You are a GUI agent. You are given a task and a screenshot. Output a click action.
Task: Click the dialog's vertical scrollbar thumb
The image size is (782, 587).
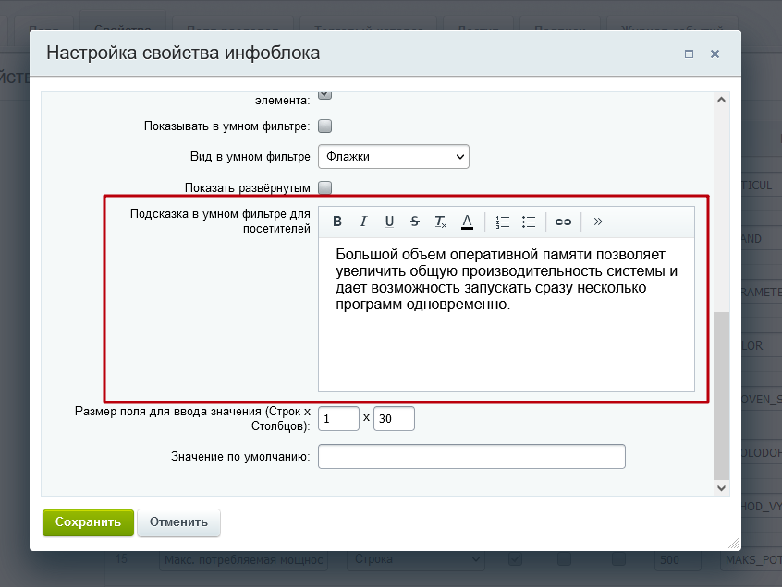721,395
